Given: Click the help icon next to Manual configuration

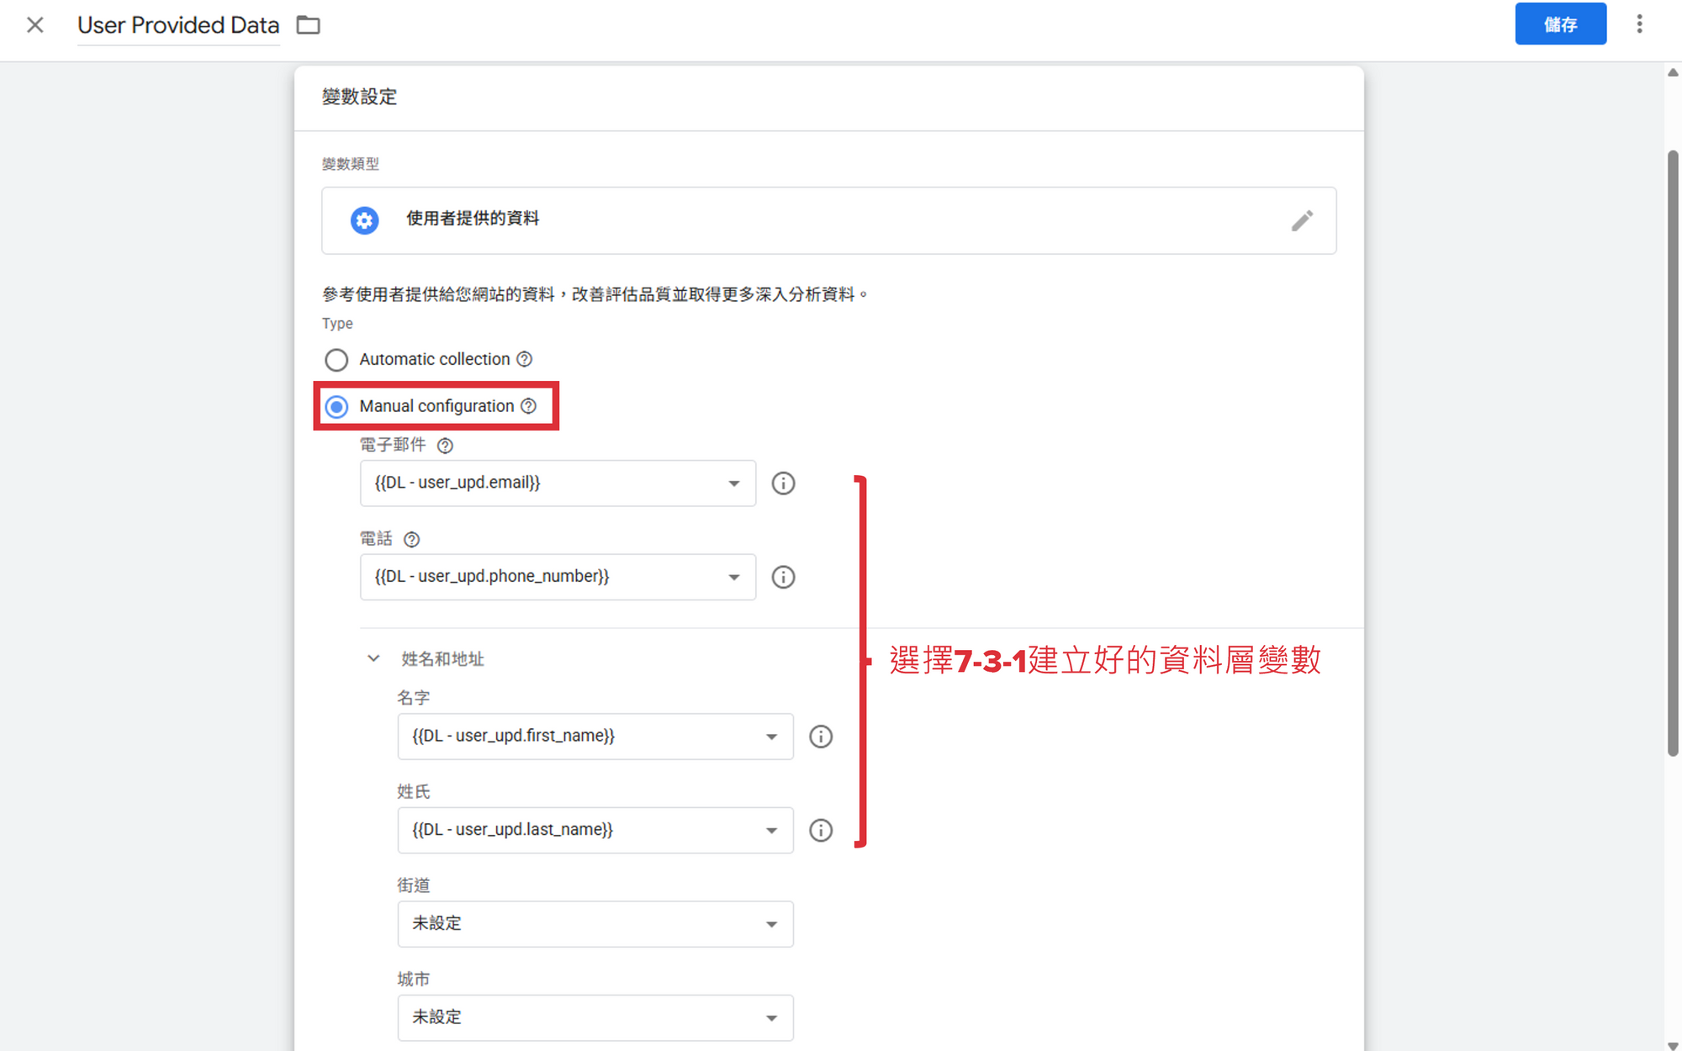Looking at the screenshot, I should (528, 406).
